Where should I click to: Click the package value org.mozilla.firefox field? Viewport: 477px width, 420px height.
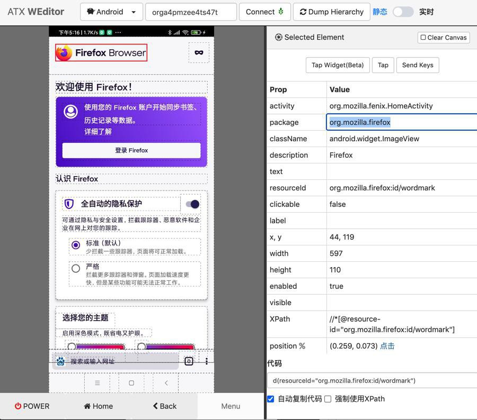pos(402,122)
